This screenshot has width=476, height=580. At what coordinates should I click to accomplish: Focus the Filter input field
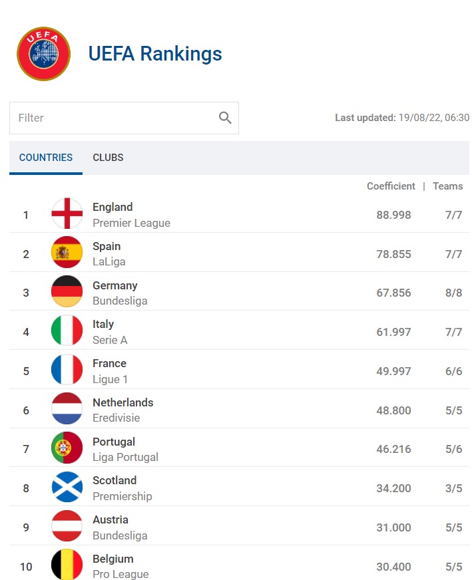124,118
